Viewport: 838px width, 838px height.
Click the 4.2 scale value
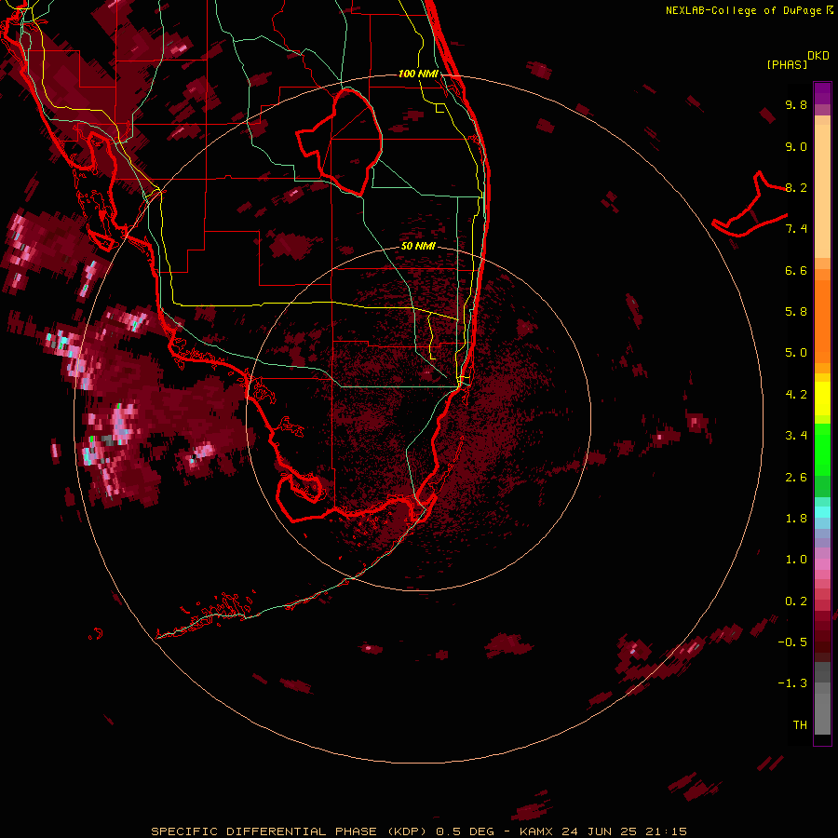(796, 395)
